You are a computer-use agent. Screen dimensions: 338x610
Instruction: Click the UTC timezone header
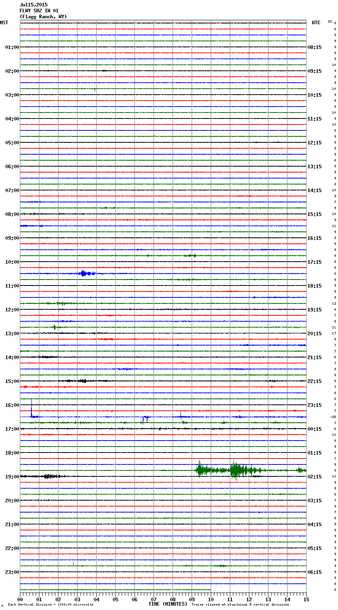point(316,23)
